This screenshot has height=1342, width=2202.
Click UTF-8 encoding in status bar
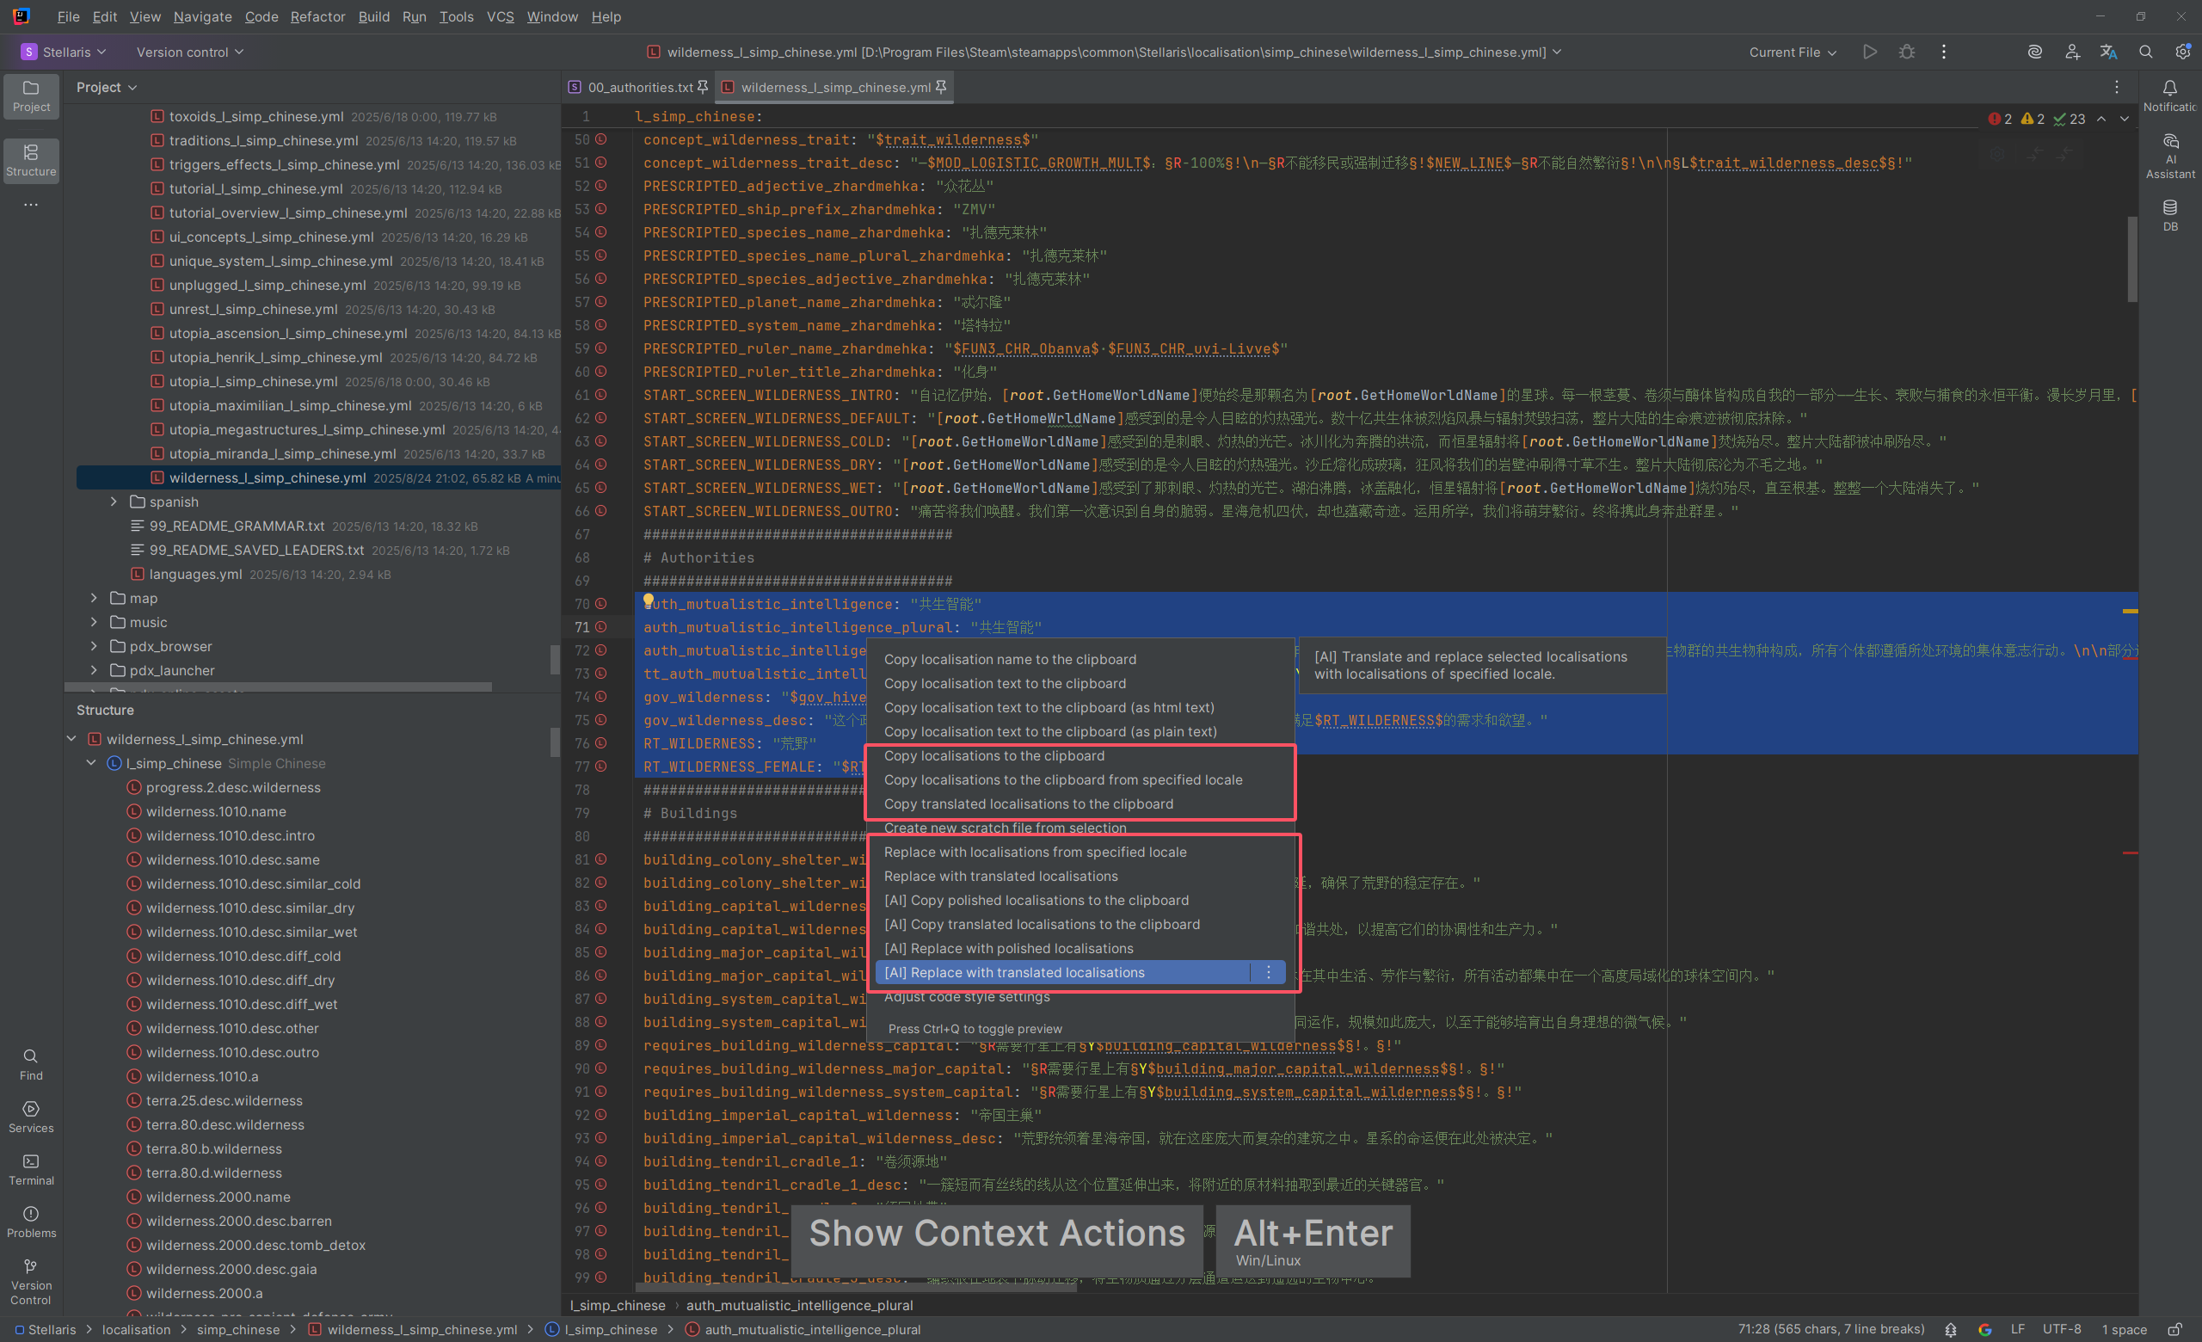point(2062,1329)
